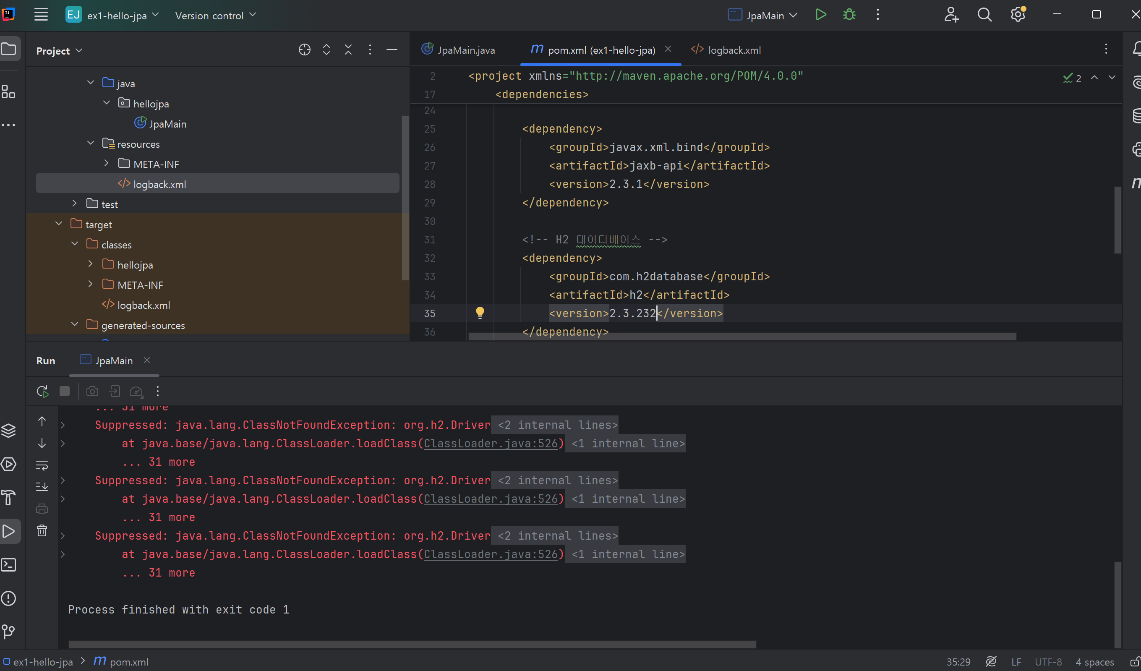Image resolution: width=1141 pixels, height=671 pixels.
Task: Change the 4 spaces indent setting
Action: click(1094, 661)
